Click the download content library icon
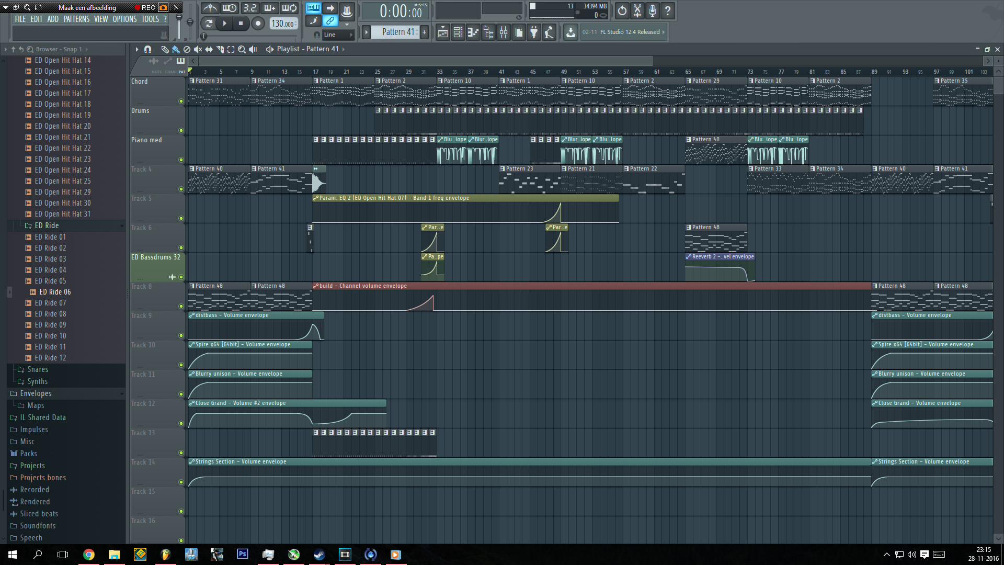Image resolution: width=1004 pixels, height=565 pixels. click(x=571, y=32)
